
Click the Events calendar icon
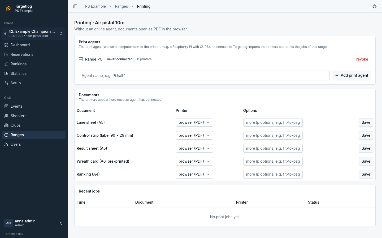click(6, 106)
